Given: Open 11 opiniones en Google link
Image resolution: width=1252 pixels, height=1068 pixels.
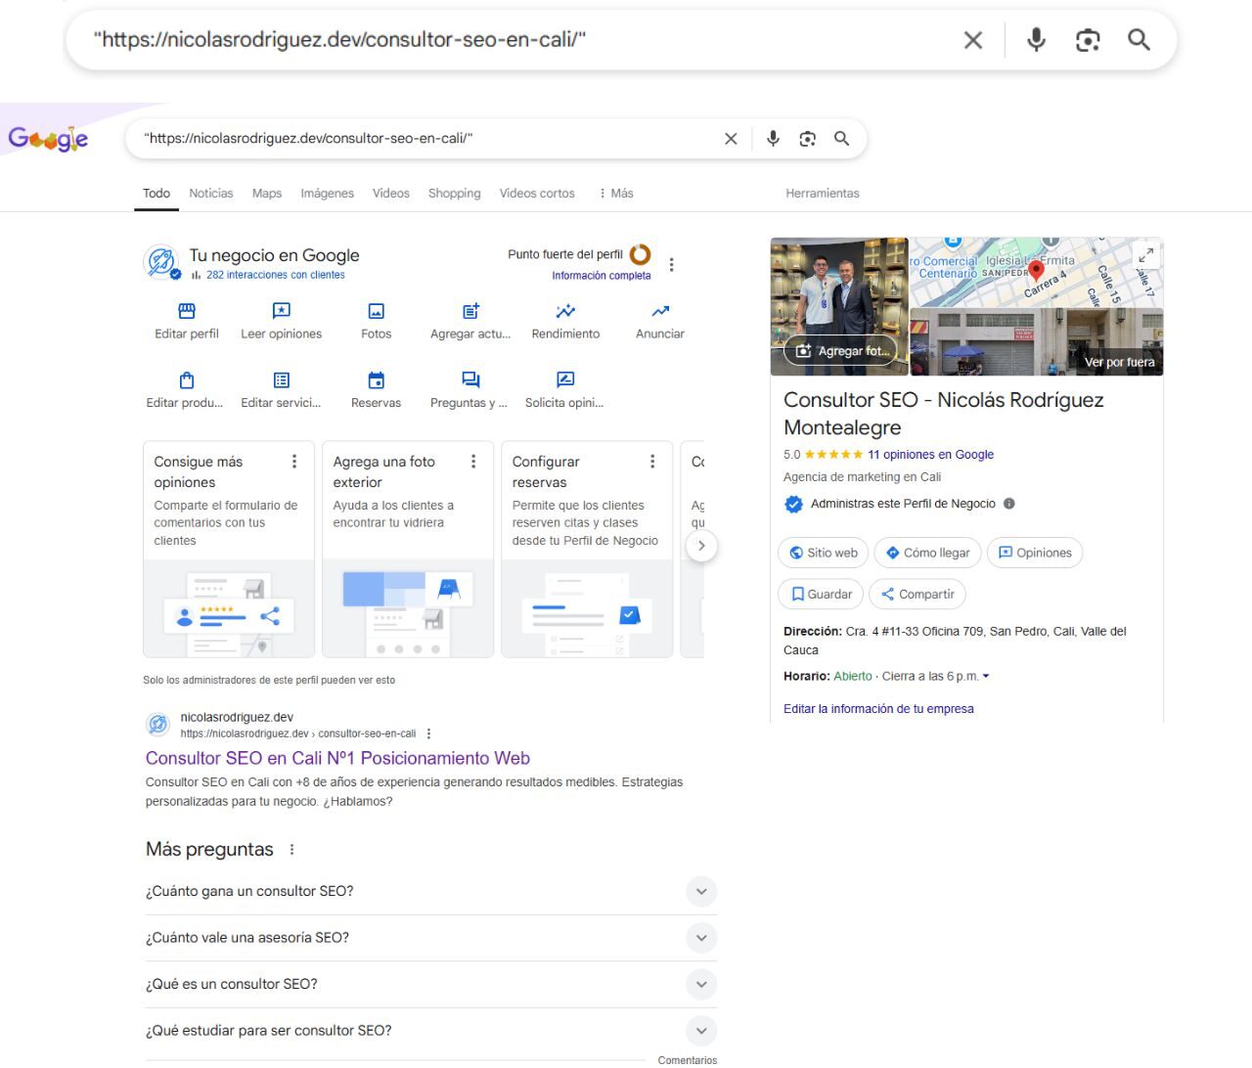Looking at the screenshot, I should [x=930, y=455].
